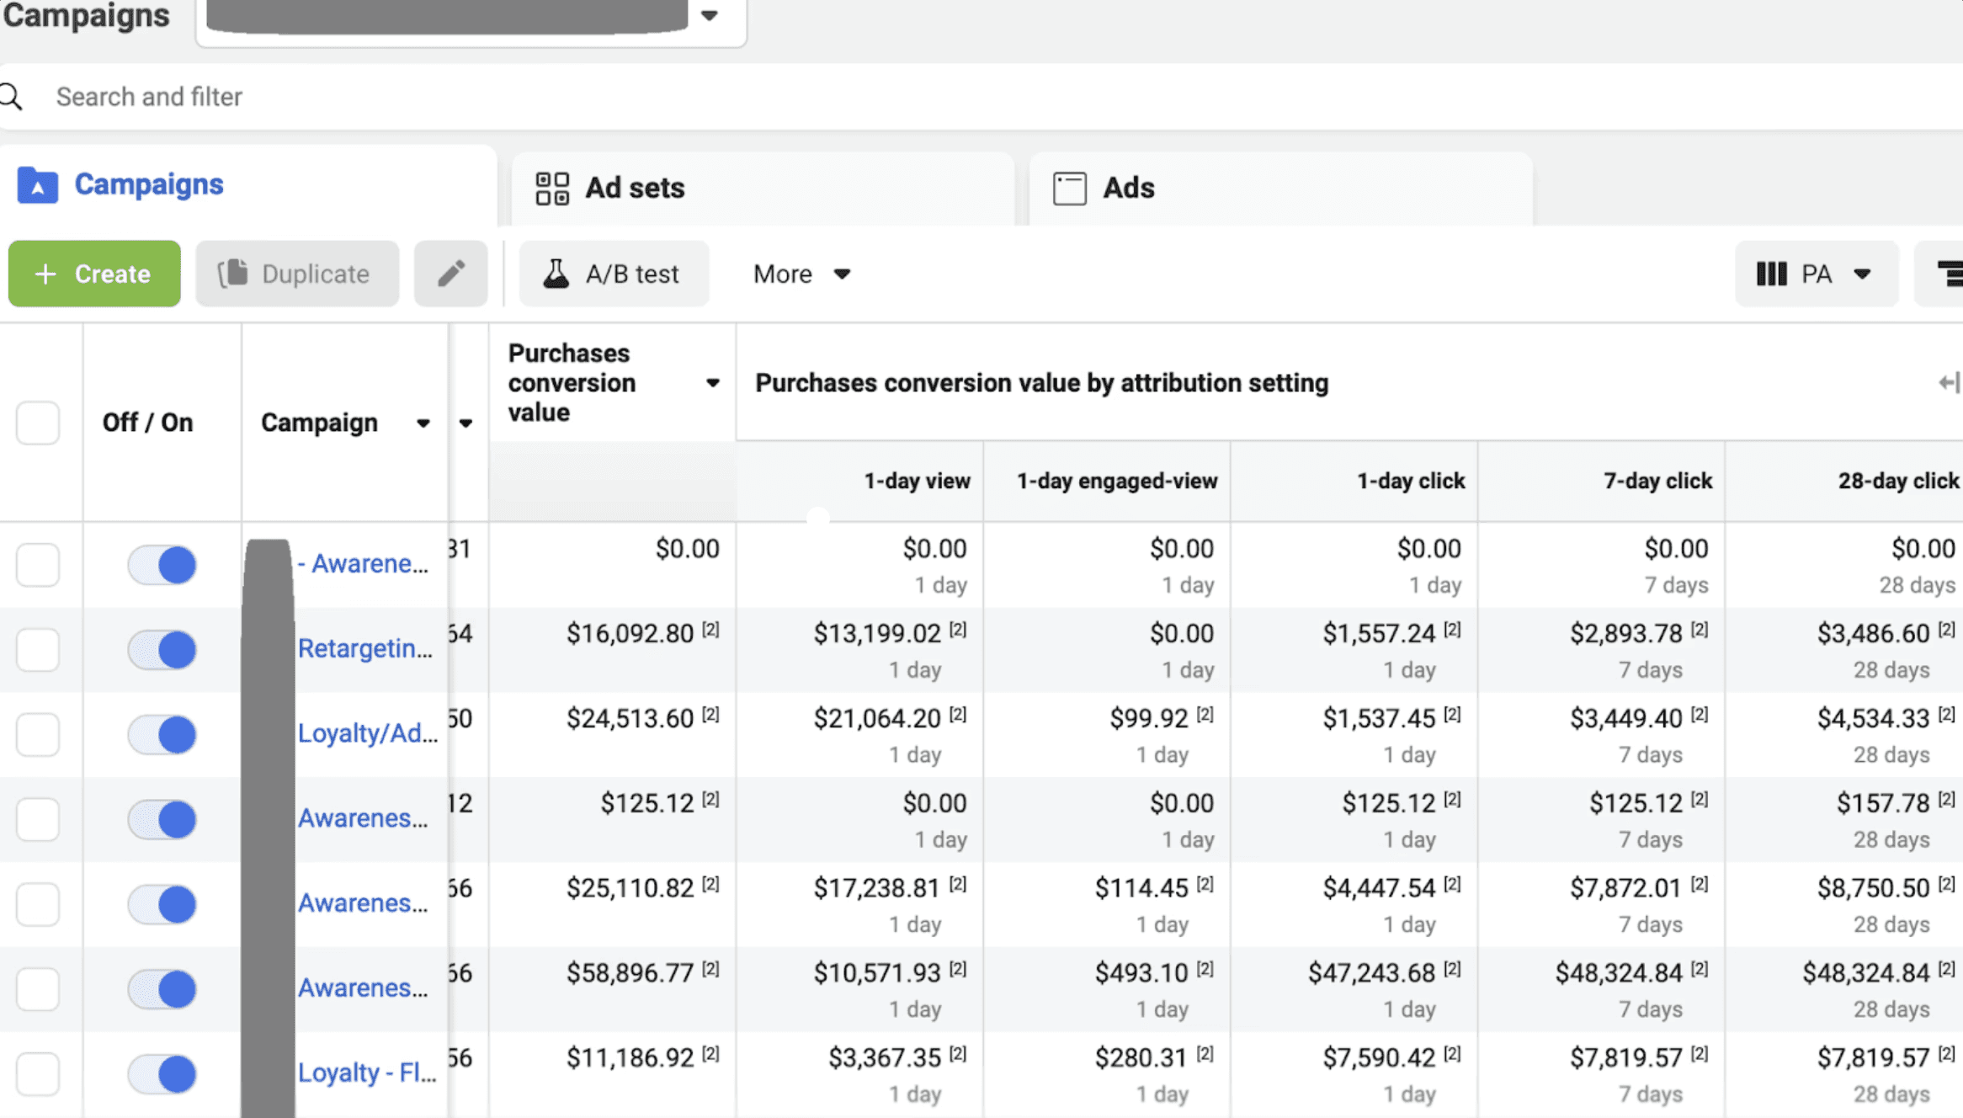Open the More dropdown menu

pyautogui.click(x=801, y=274)
